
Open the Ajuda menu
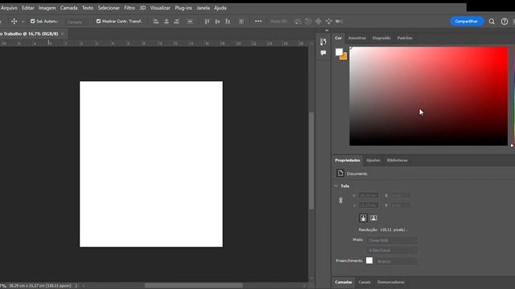tap(220, 8)
